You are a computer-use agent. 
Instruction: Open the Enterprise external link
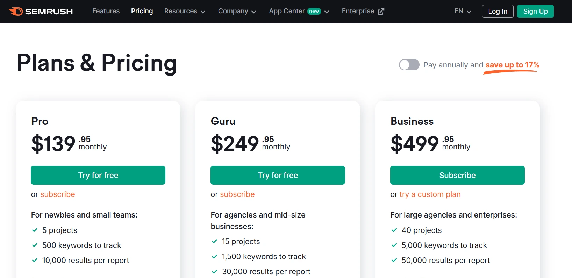pos(363,11)
